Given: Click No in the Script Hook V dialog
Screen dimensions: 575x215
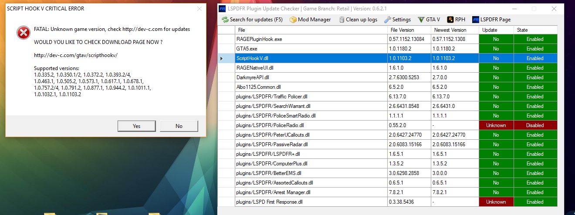Looking at the screenshot, I should point(179,126).
